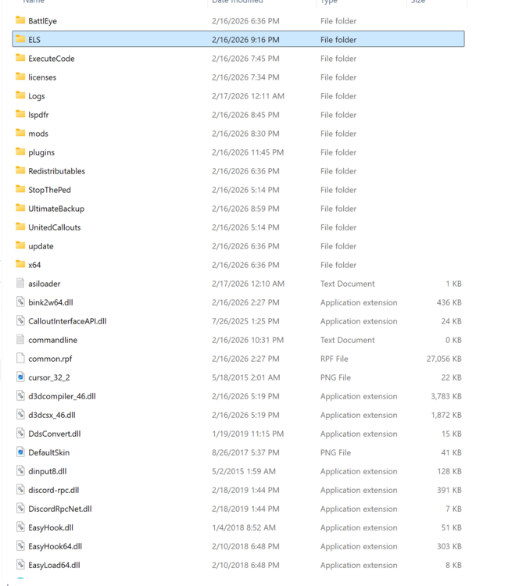This screenshot has height=586, width=508.
Task: Select the file named EasyHook64.dll
Action: pos(55,546)
